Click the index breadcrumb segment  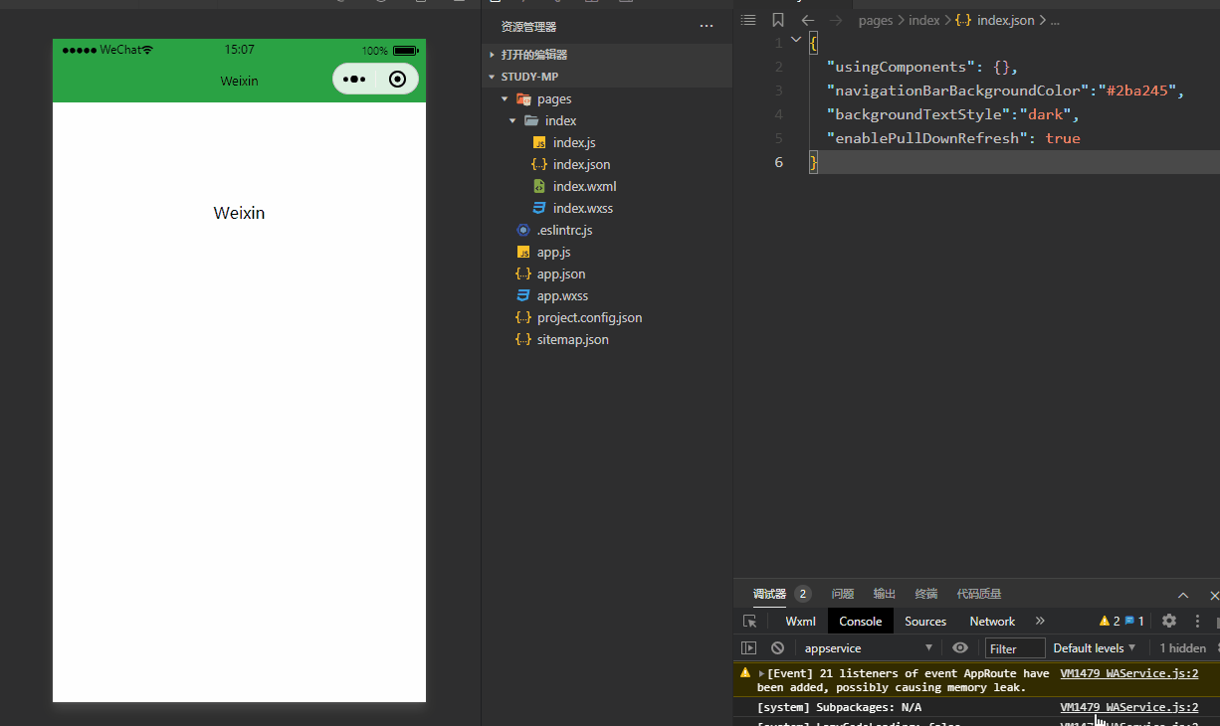tap(923, 20)
